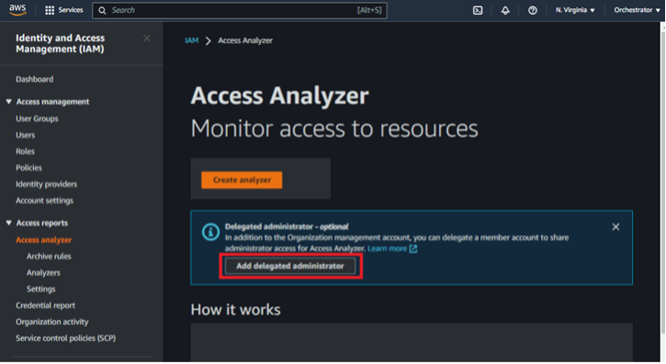This screenshot has height=364, width=666.
Task: Open the Orchestrator account dropdown
Action: pyautogui.click(x=637, y=10)
